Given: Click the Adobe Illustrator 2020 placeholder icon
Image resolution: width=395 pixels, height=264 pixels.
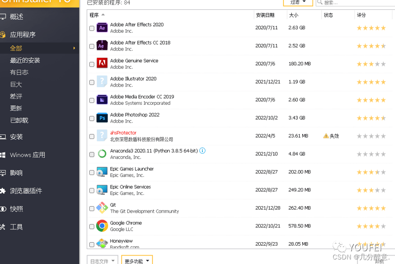Looking at the screenshot, I should pyautogui.click(x=102, y=82).
